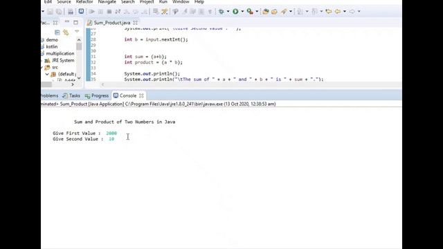Open the Open Type dropdown arrow
The image size is (443, 249).
pos(291,12)
